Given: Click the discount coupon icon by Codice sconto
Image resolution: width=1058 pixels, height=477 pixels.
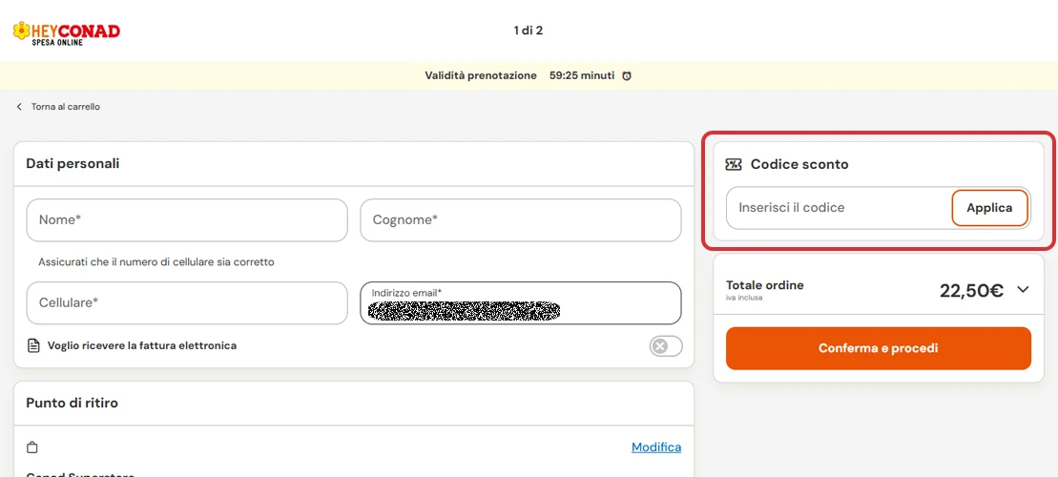Looking at the screenshot, I should [734, 164].
